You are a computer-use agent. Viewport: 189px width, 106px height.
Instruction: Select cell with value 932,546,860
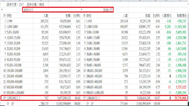click(65, 27)
